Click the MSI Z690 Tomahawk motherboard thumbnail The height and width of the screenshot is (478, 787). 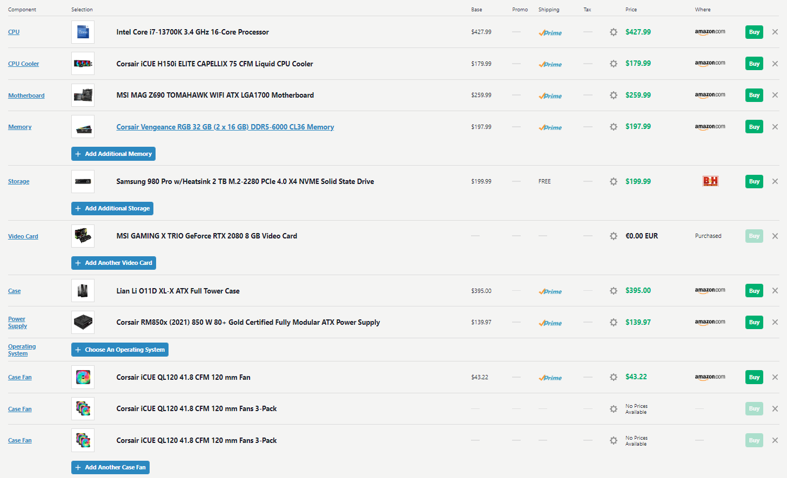pyautogui.click(x=83, y=95)
